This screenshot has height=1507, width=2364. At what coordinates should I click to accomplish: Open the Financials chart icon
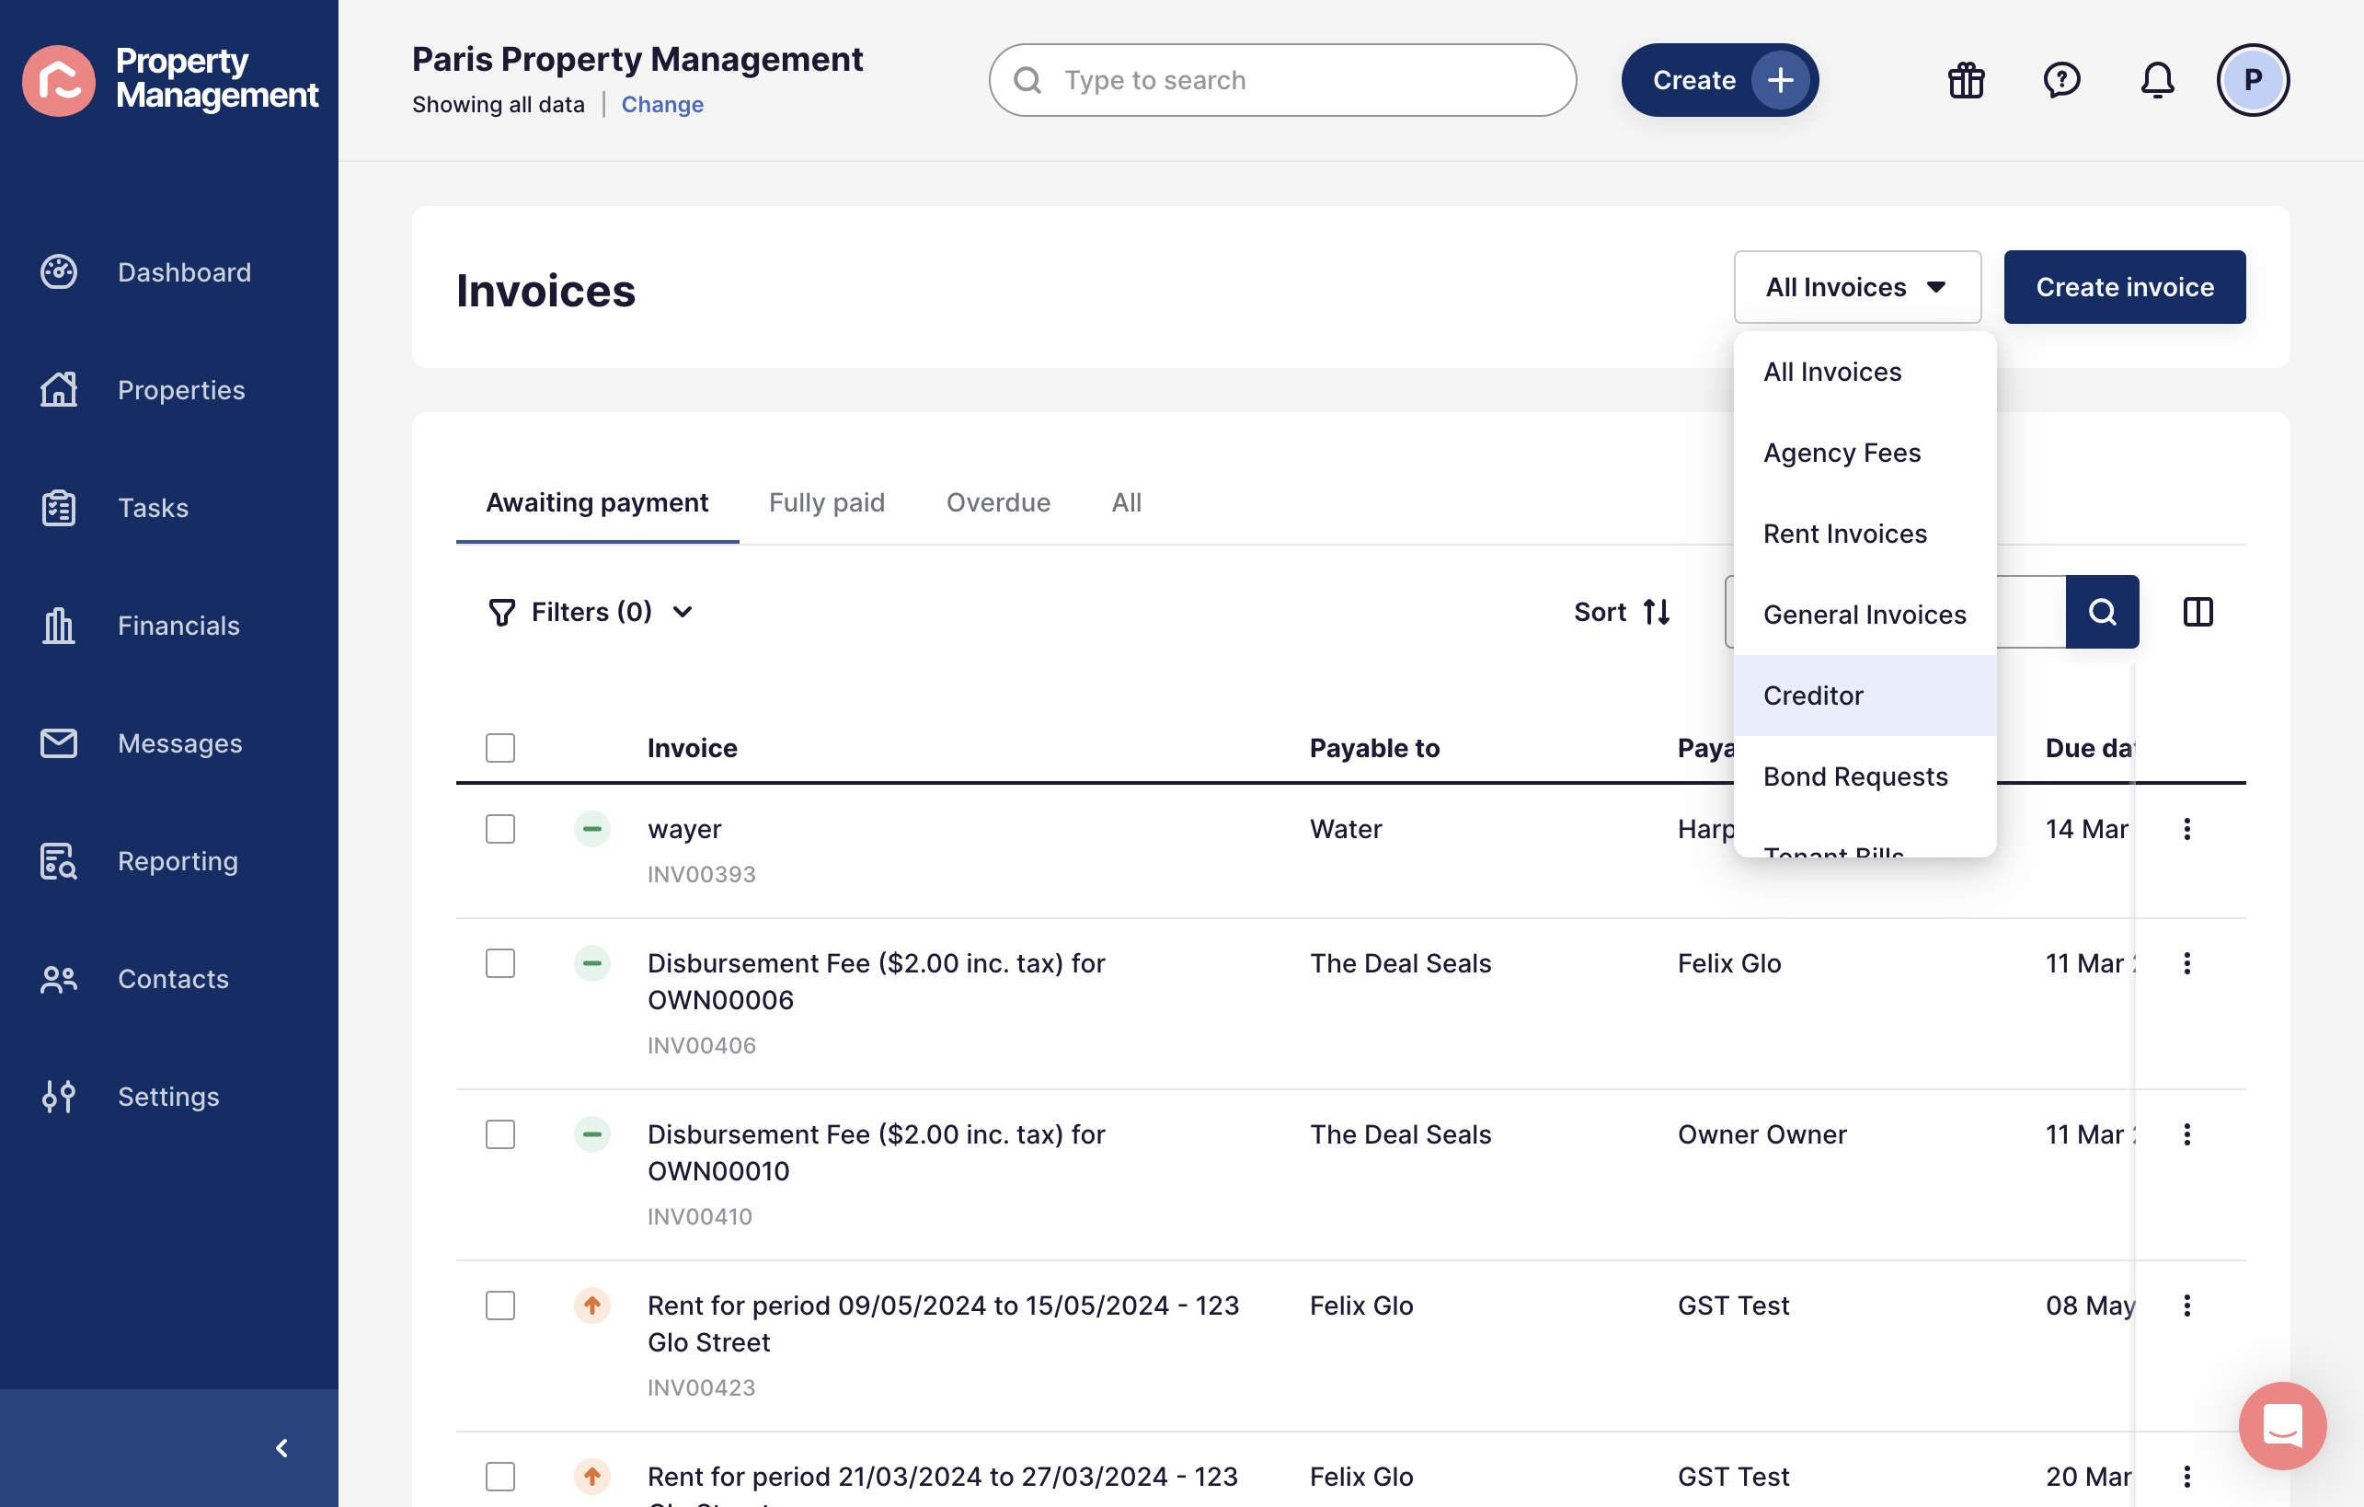coord(59,626)
